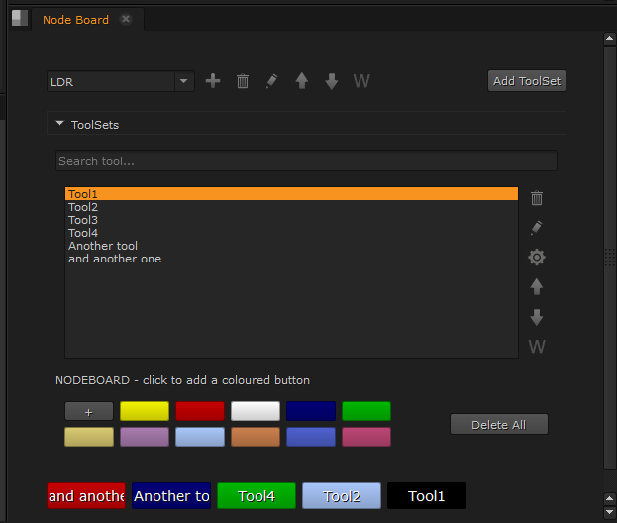
Task: Switch to the Node Board tab
Action: coord(75,20)
